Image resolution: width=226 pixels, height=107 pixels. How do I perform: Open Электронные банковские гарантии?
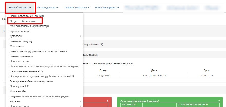(x=31, y=81)
